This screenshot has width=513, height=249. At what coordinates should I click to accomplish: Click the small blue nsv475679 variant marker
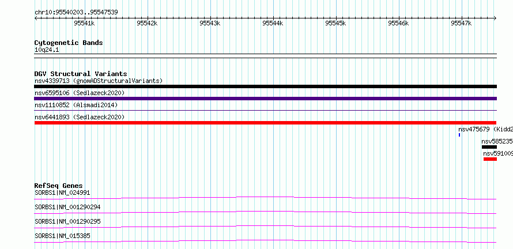(x=459, y=135)
